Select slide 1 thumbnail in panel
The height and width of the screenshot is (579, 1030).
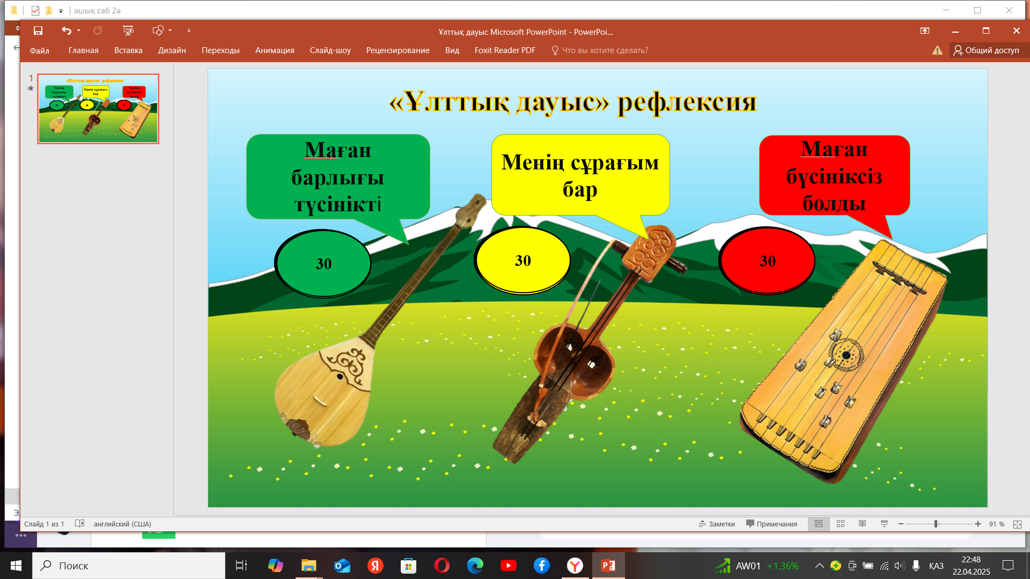pos(98,109)
